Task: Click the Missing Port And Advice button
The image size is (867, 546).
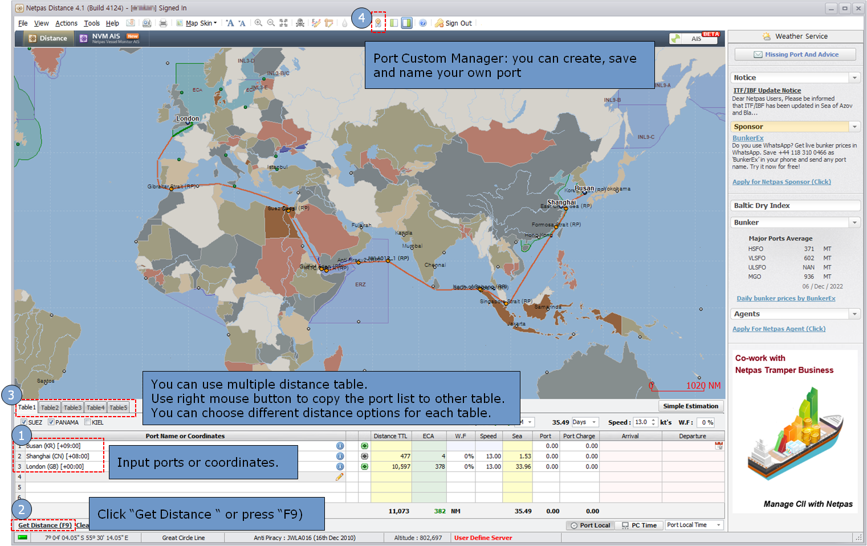Action: (795, 55)
